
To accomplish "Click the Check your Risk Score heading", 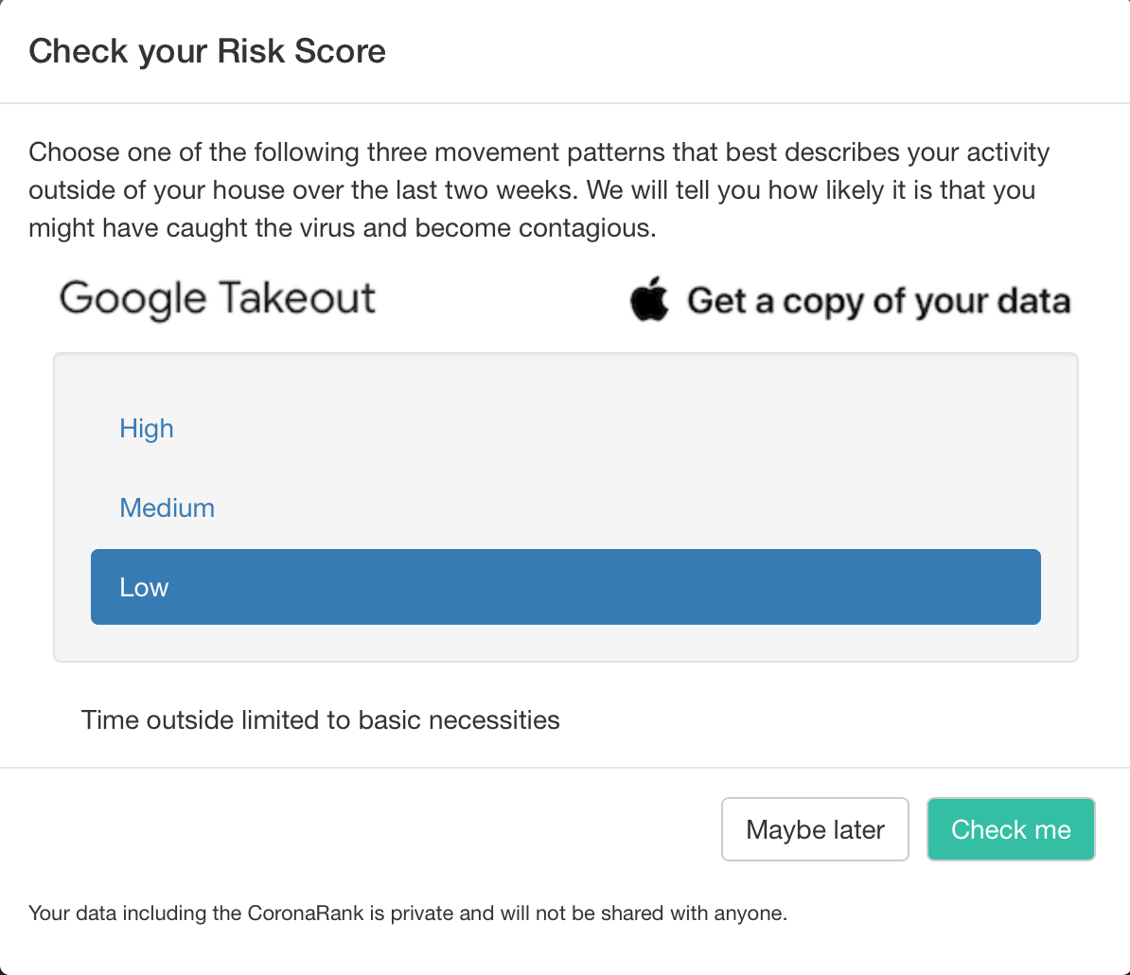I will coord(207,51).
